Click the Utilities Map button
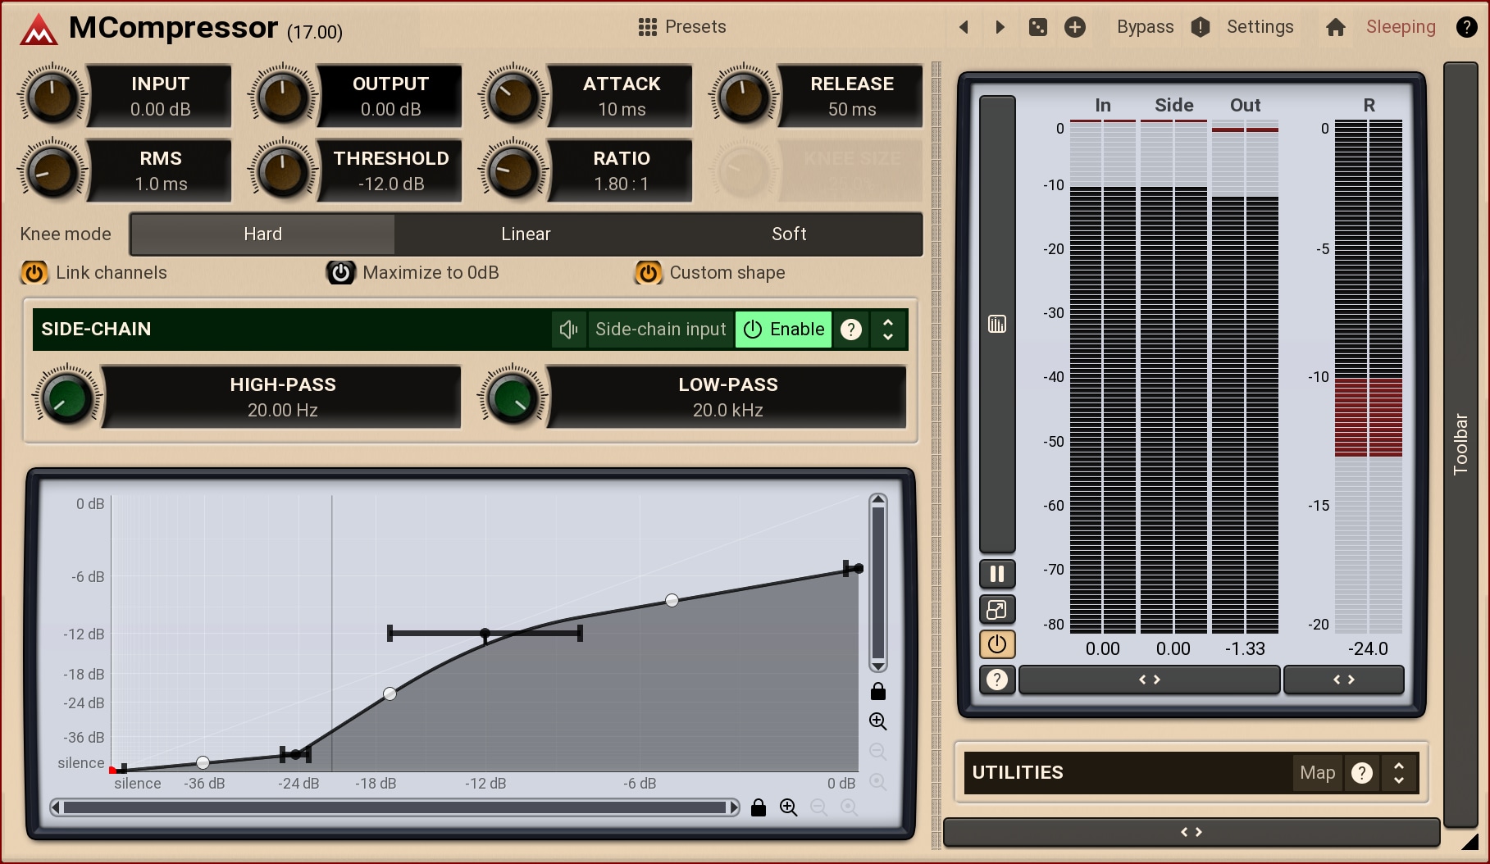 point(1317,773)
